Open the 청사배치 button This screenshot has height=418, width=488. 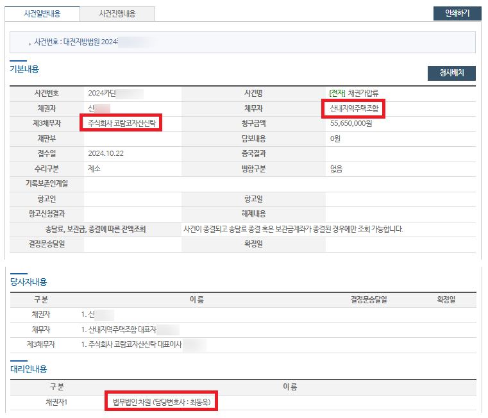451,73
